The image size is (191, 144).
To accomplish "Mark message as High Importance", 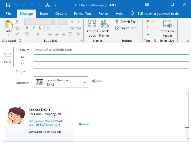I will [x=148, y=28].
